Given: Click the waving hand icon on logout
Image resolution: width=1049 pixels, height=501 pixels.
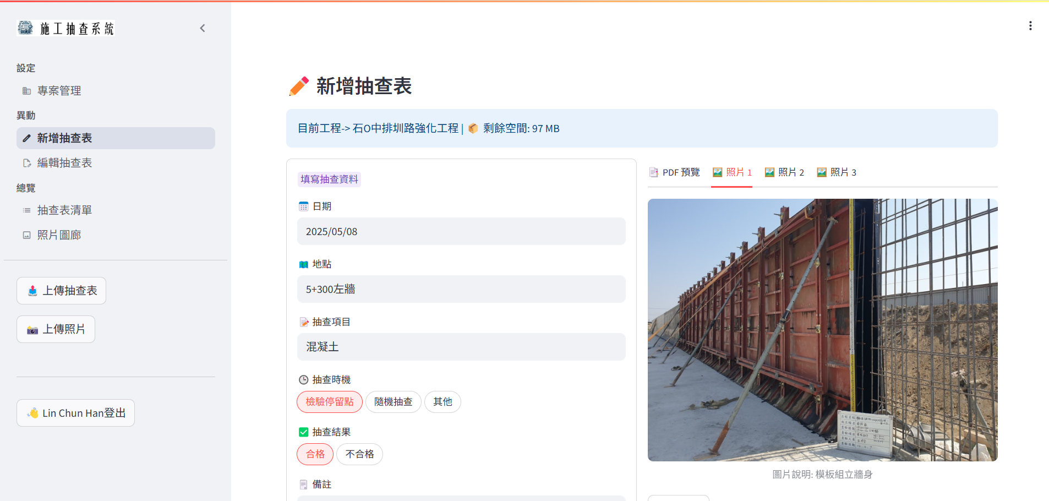Looking at the screenshot, I should [33, 413].
